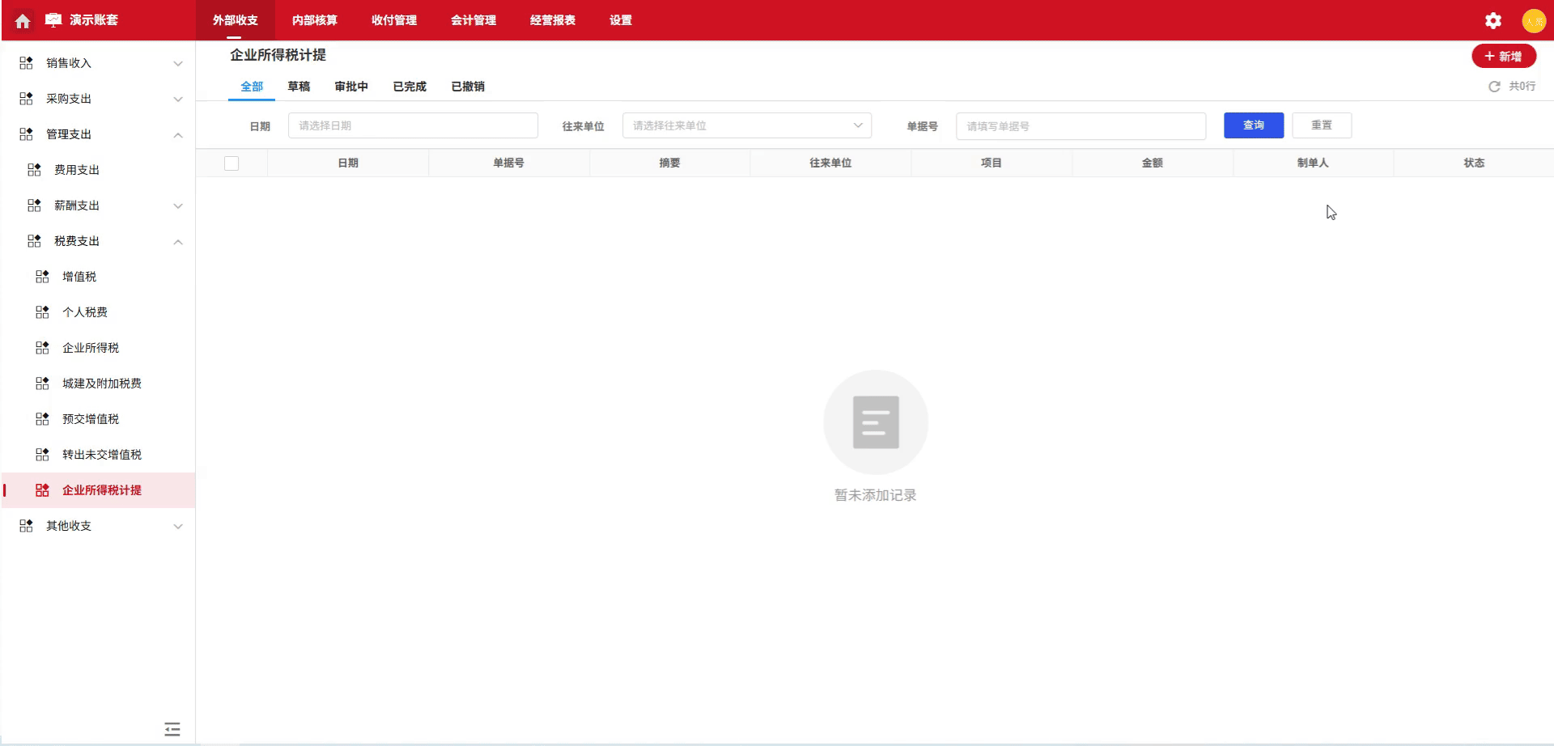Open the home page via home icon
Screen dimensions: 1554x746
pos(21,20)
